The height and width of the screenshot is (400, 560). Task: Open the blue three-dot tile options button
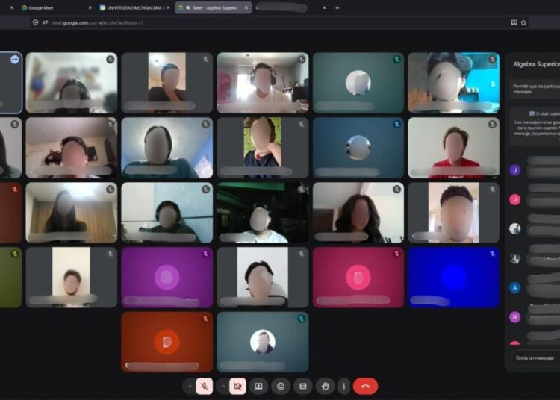pos(15,59)
